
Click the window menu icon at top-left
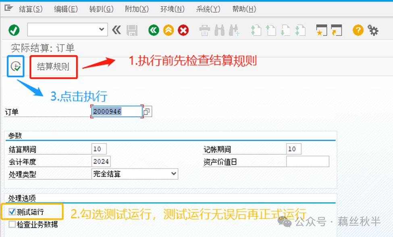8,8
